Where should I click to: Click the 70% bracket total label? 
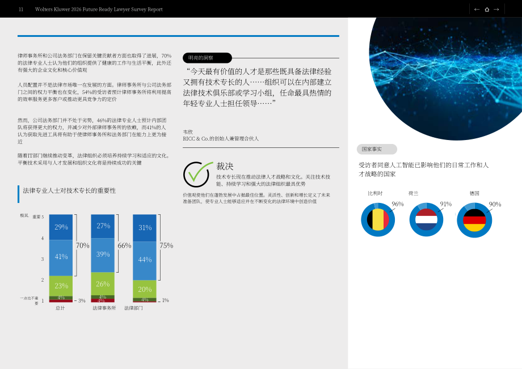(83, 245)
